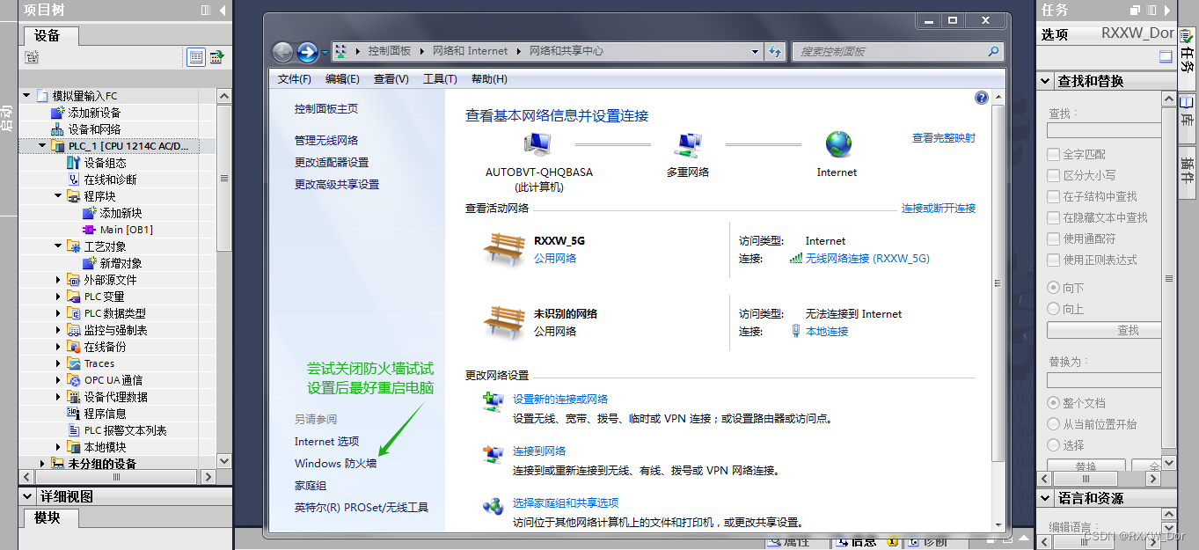Click the unidentified network bench icon

point(504,321)
